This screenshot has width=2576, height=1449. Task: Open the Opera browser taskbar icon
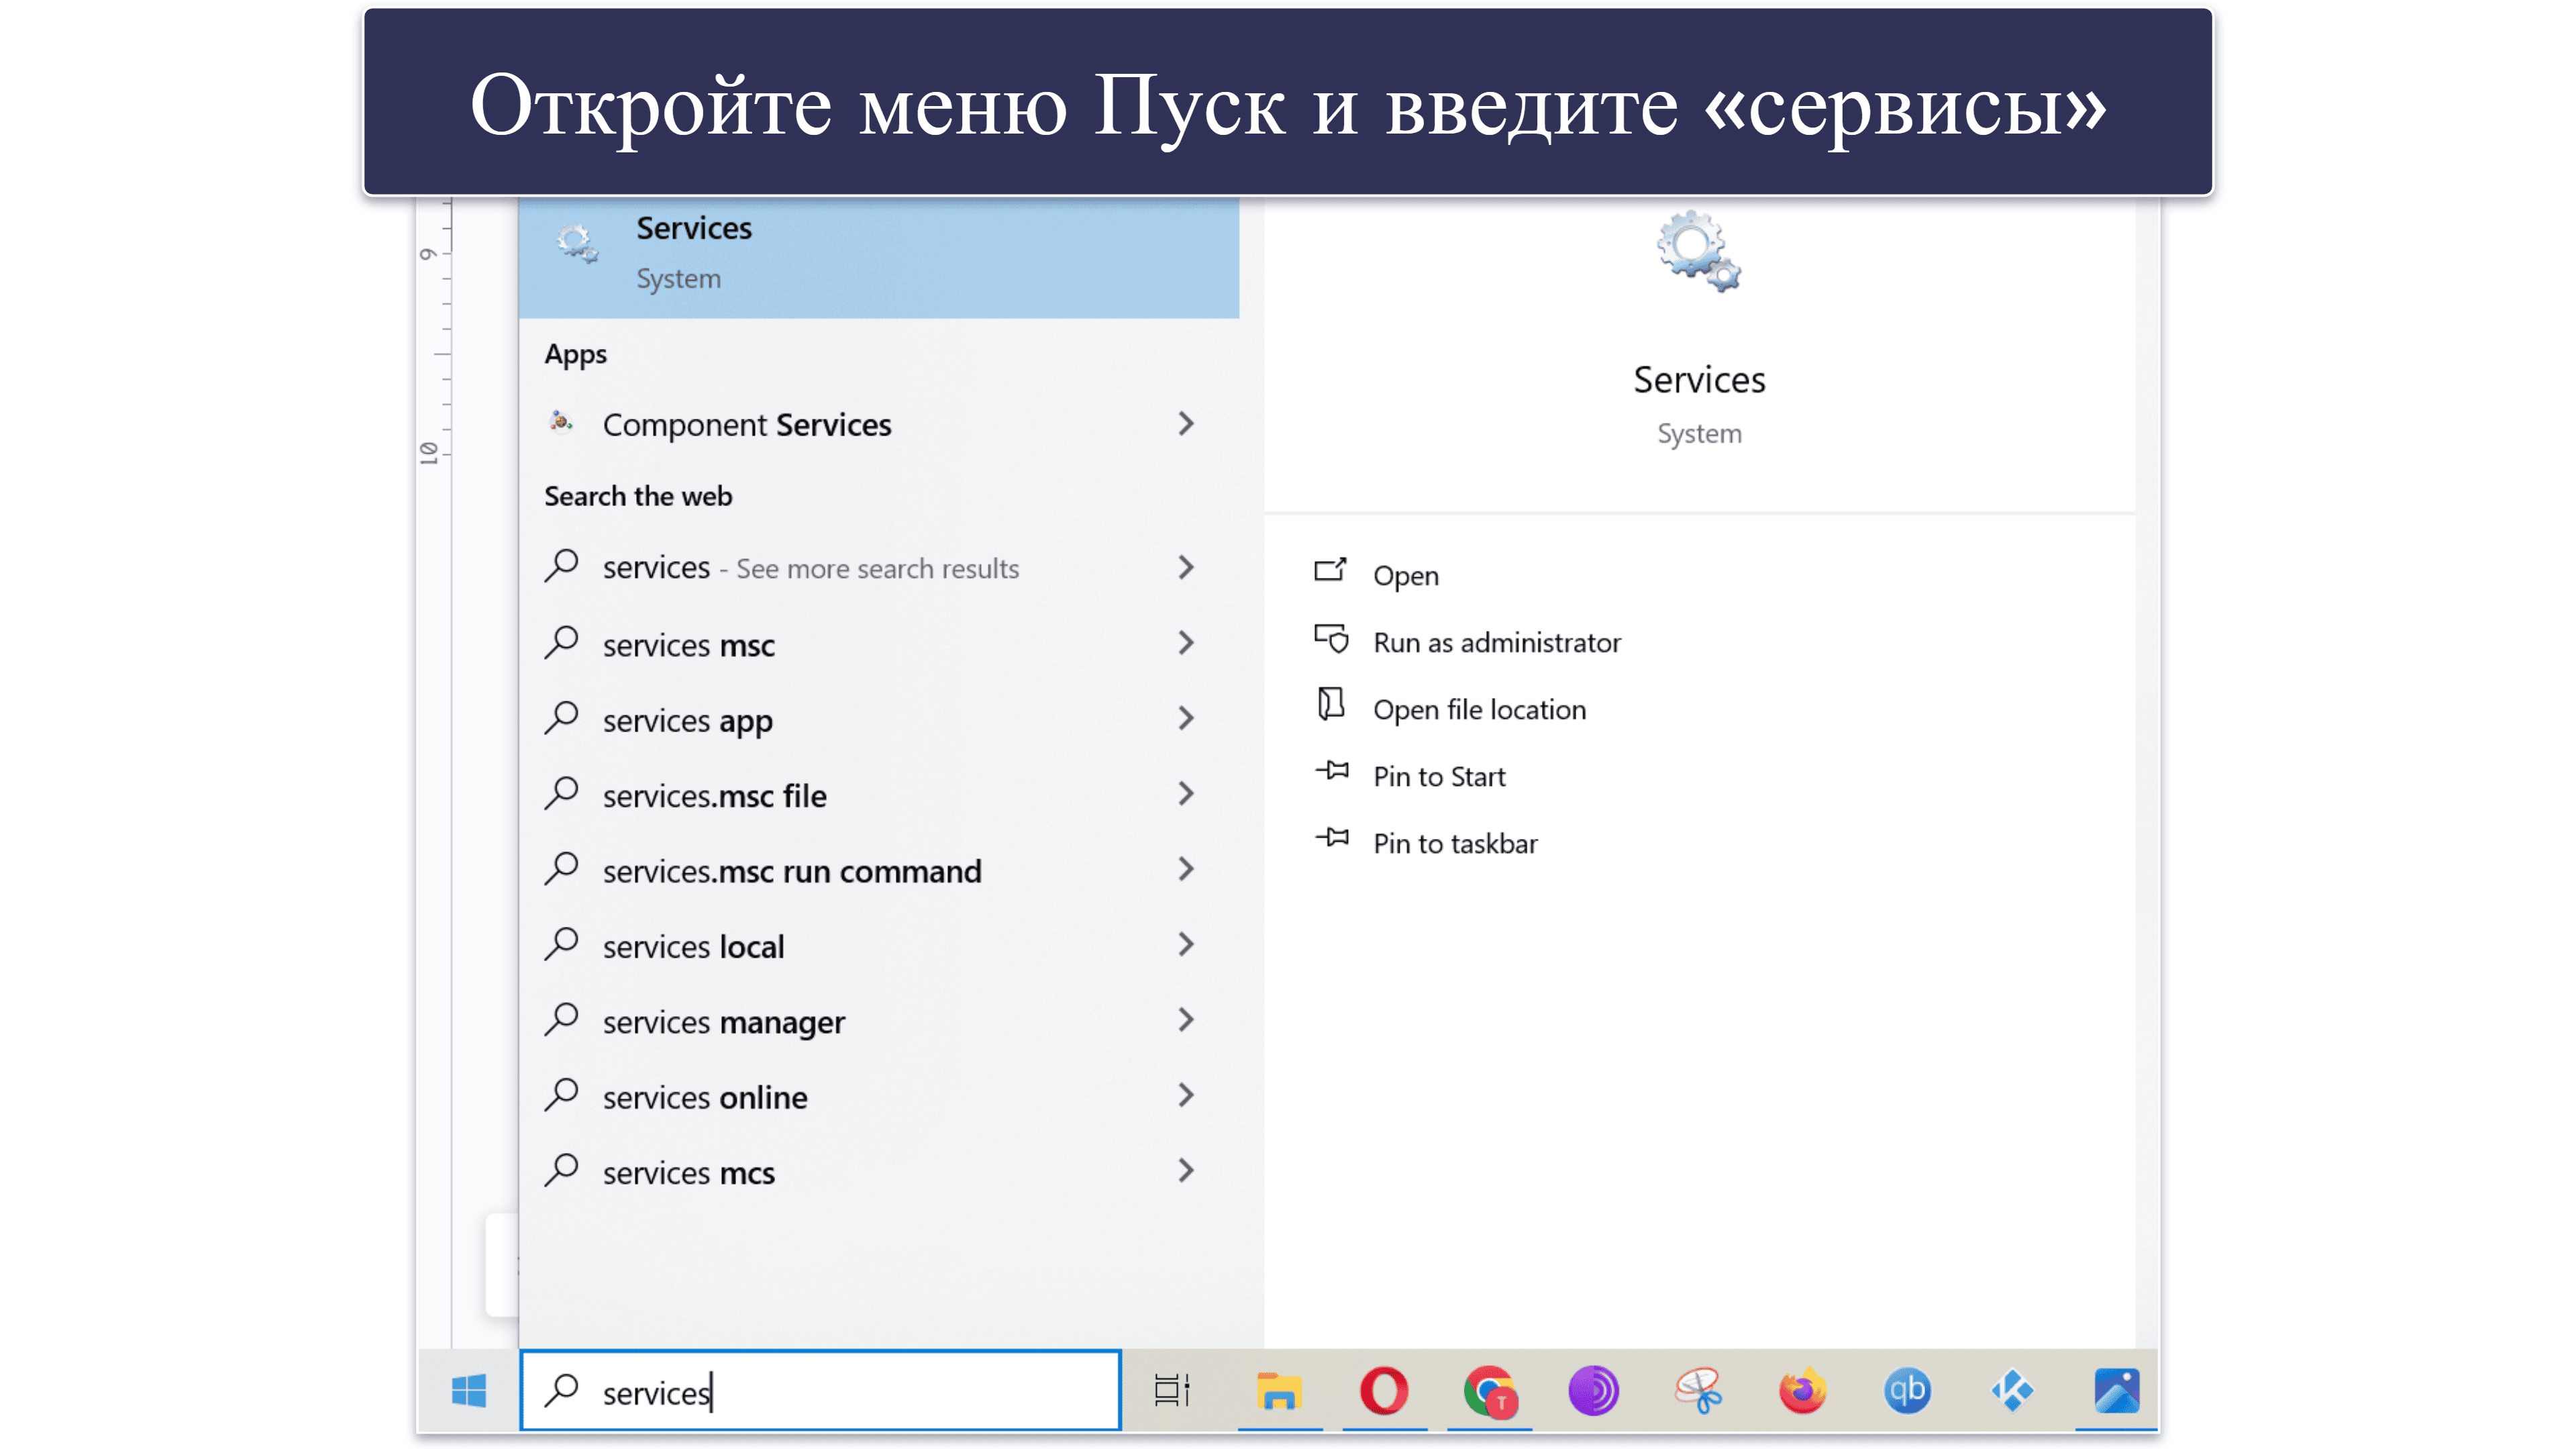pyautogui.click(x=1384, y=1391)
